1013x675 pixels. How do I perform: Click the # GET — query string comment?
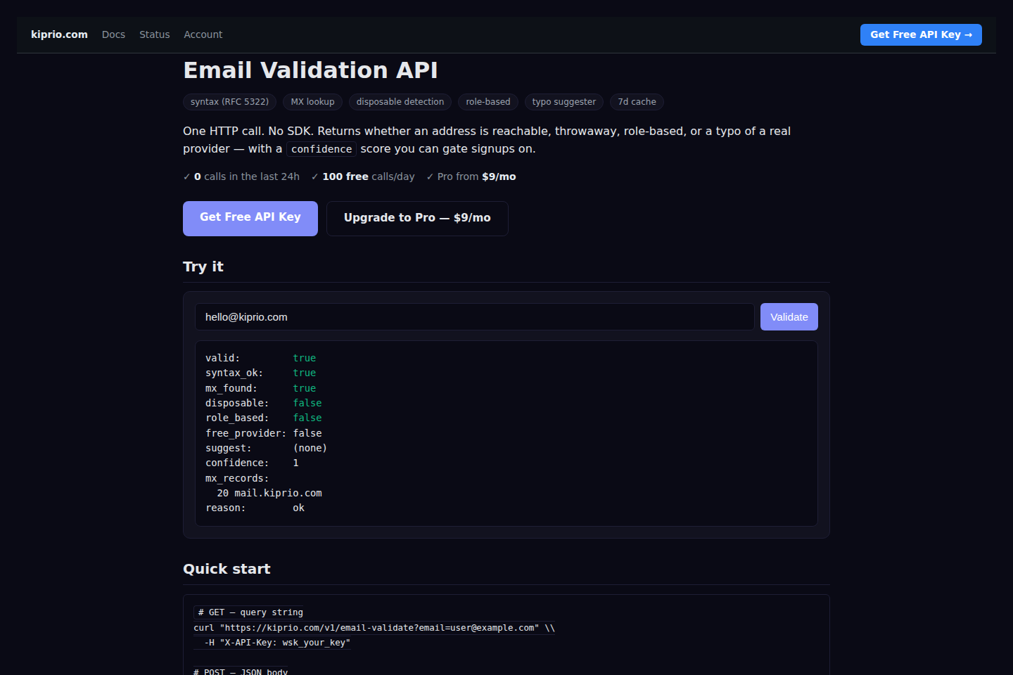click(x=250, y=612)
